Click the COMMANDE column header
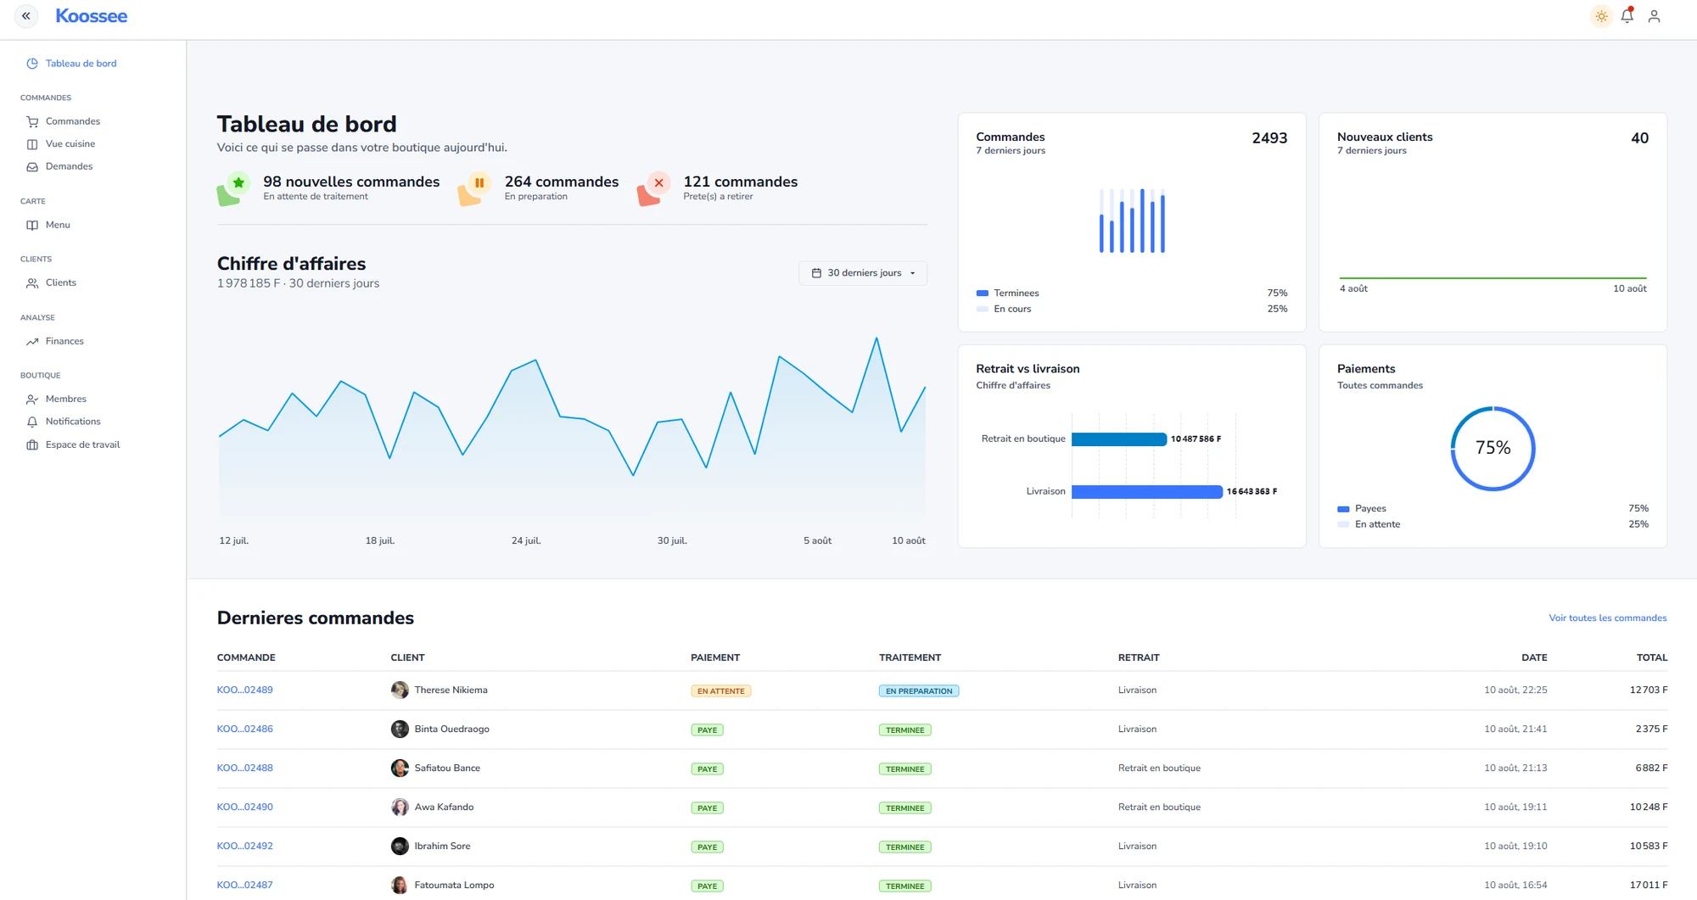Image resolution: width=1697 pixels, height=900 pixels. [246, 657]
